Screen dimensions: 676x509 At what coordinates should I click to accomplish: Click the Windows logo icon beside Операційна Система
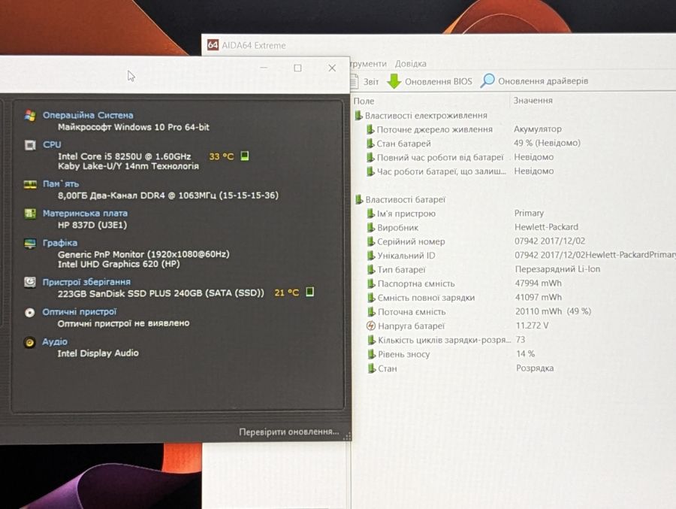coord(30,115)
